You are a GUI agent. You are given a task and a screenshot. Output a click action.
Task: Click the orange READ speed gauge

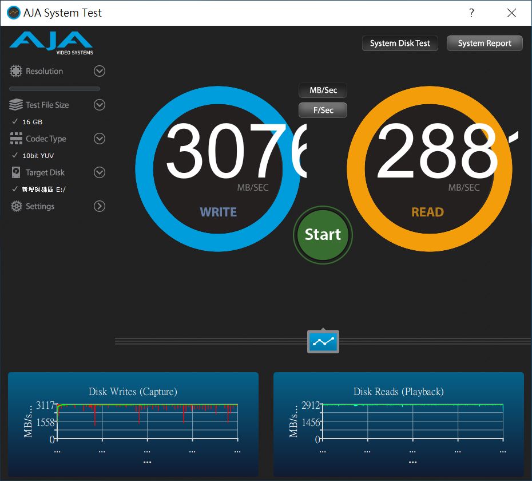tap(430, 169)
